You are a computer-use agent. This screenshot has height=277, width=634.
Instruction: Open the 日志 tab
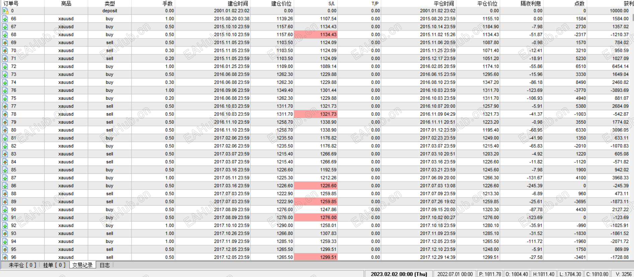[105, 265]
